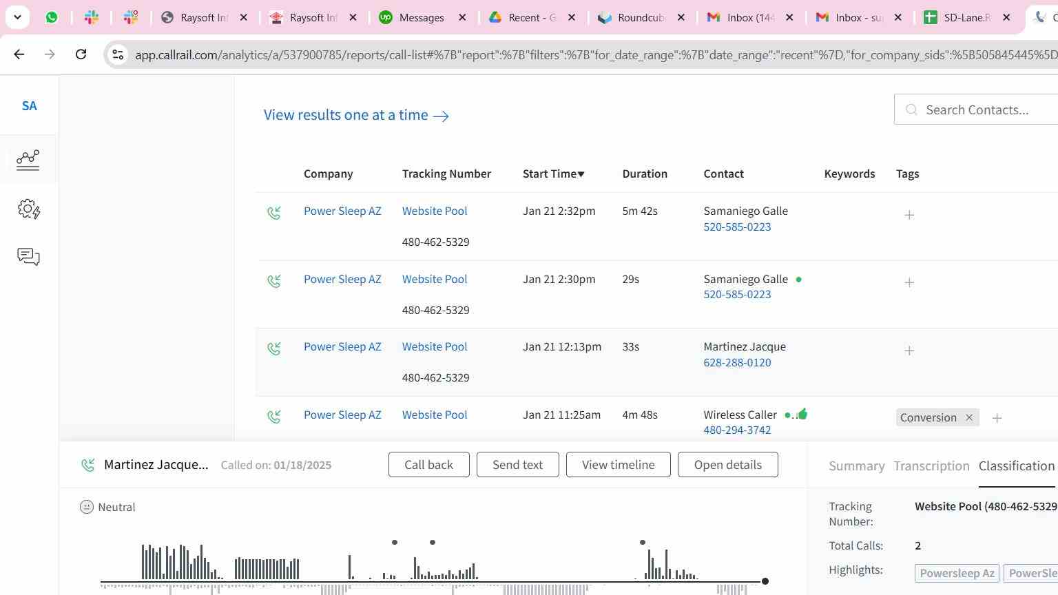Click the browser back arrow
Viewport: 1058px width, 595px height.
coord(19,54)
